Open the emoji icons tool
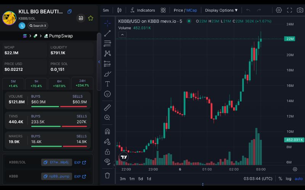 tap(108, 94)
